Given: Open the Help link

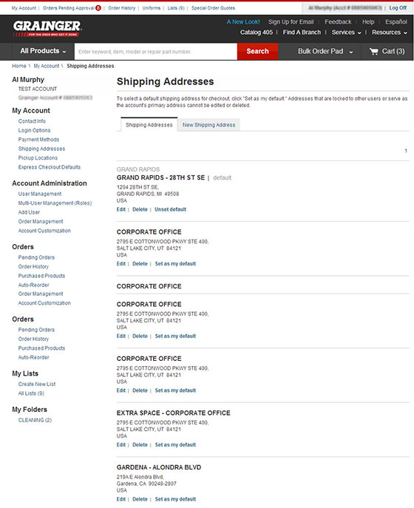Looking at the screenshot, I should tap(368, 21).
